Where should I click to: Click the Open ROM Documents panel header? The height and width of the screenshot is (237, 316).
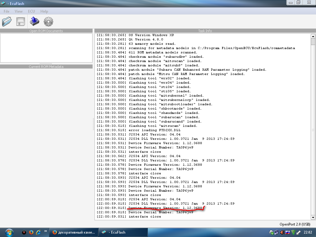point(46,31)
